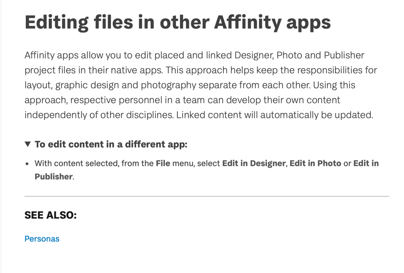Click the word 'photography' in the paragraph
The width and height of the screenshot is (404, 273).
[x=169, y=85]
